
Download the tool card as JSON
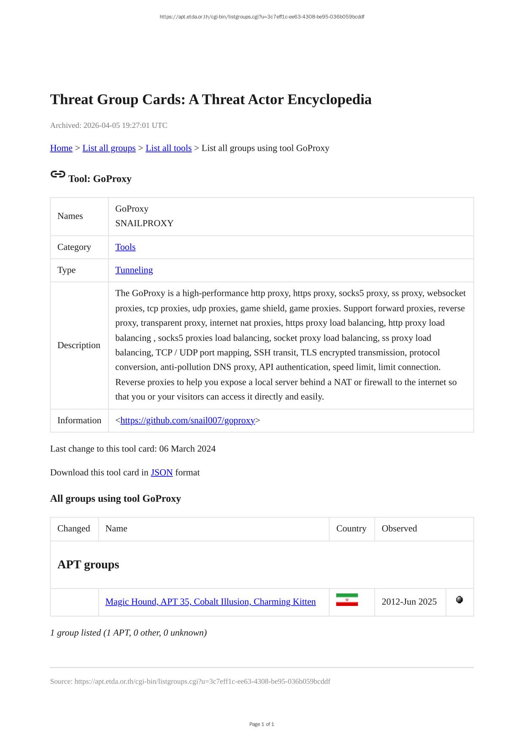pyautogui.click(x=162, y=473)
